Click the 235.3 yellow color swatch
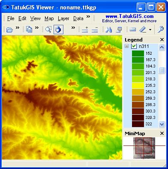The height and width of the screenshot is (169, 168). tap(138, 86)
